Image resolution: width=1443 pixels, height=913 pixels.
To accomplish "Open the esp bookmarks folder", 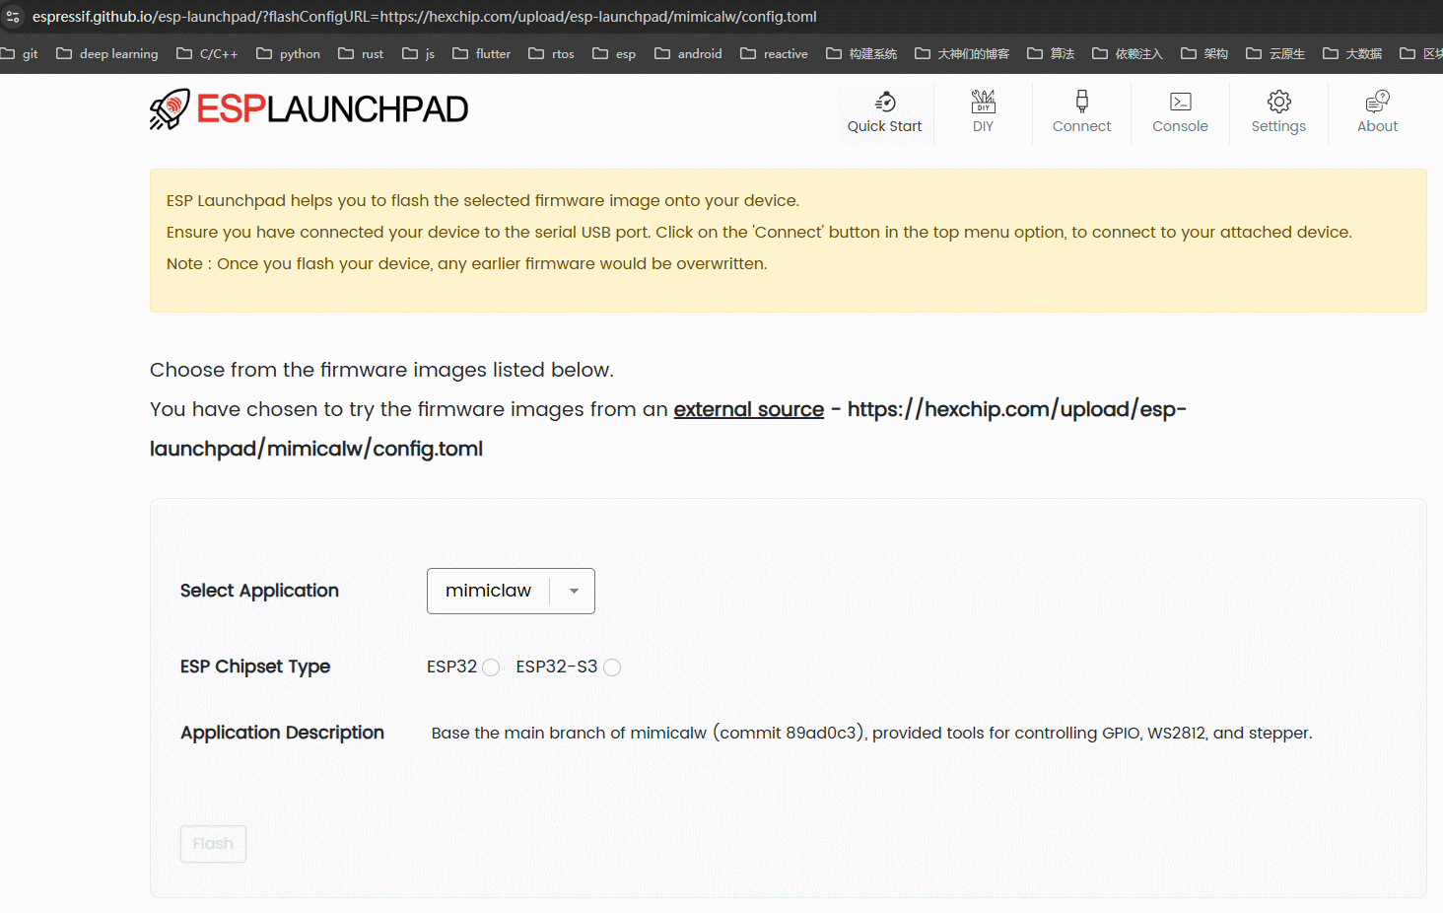I will 614,54.
